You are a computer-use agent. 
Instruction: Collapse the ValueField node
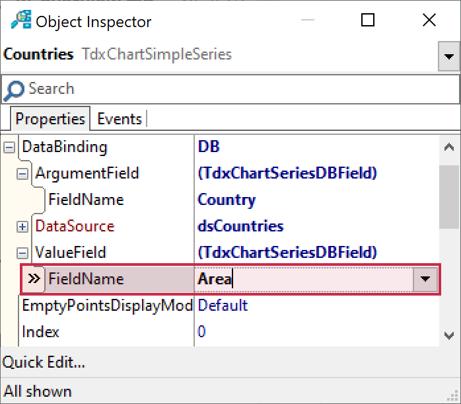22,253
